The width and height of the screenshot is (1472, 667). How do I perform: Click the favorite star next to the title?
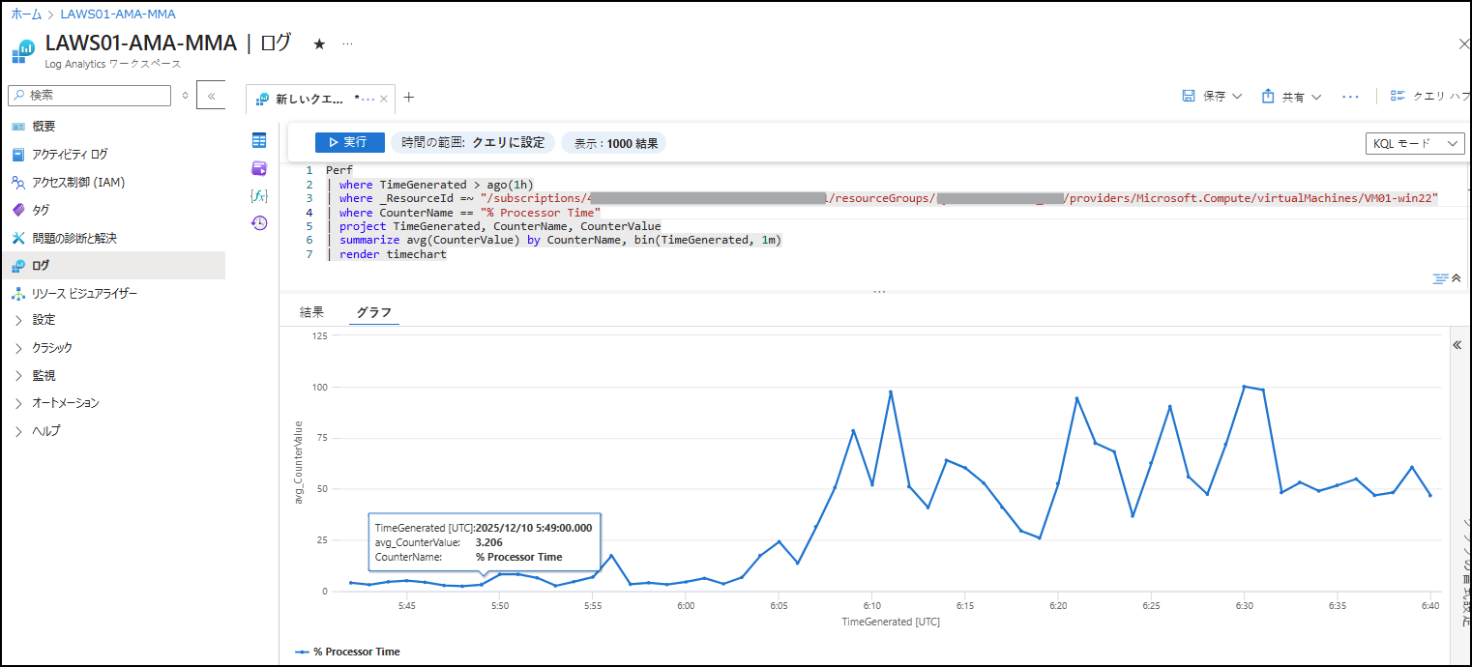click(x=319, y=43)
